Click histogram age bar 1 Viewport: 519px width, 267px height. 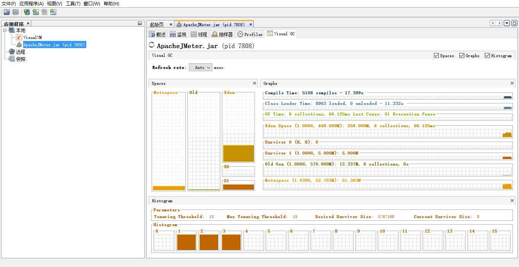tap(186, 242)
